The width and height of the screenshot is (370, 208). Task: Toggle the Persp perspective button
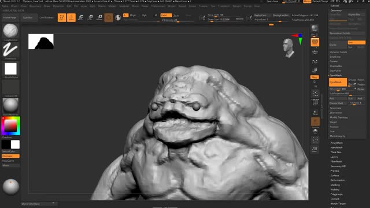click(314, 42)
